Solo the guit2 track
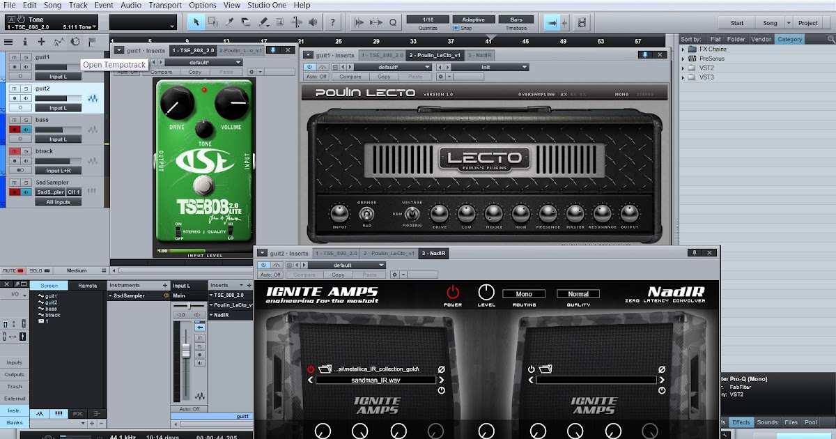The width and height of the screenshot is (836, 439). coord(26,88)
